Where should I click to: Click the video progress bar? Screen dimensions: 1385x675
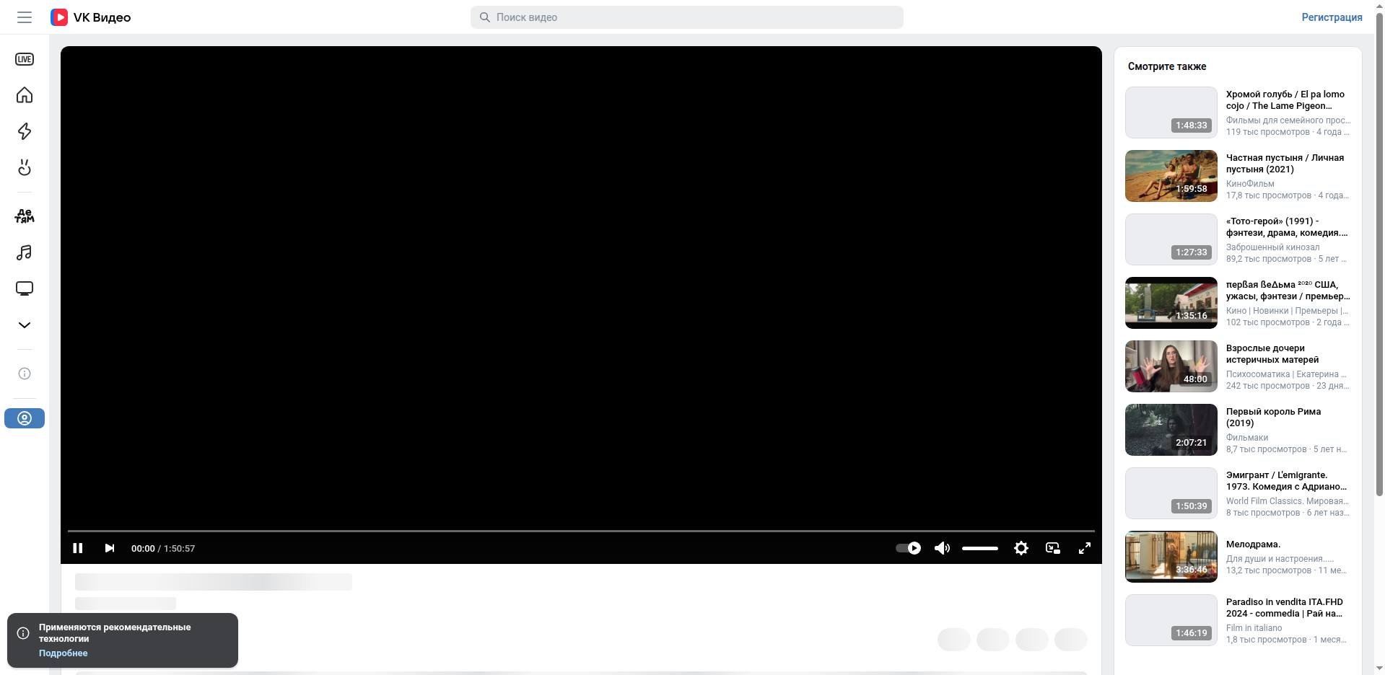click(581, 531)
